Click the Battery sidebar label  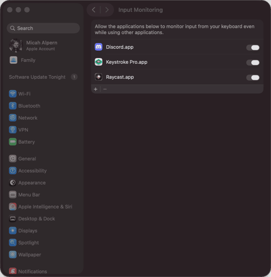click(27, 142)
